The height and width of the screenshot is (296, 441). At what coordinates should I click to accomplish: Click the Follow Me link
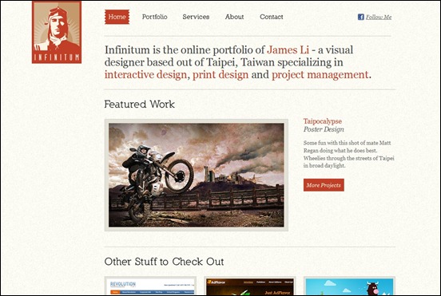[379, 17]
